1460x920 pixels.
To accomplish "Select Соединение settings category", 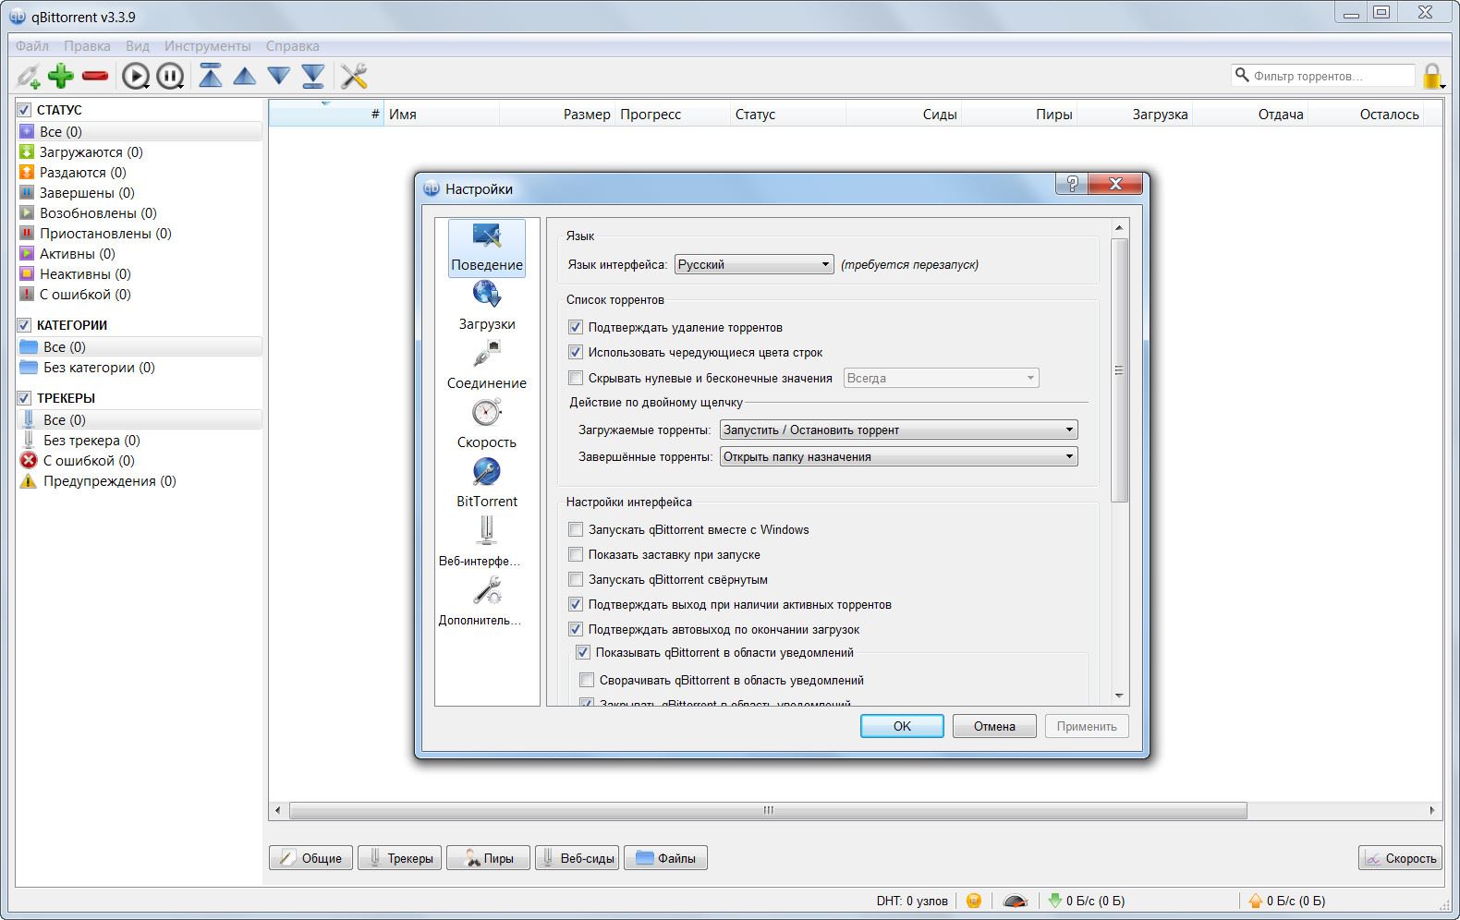I will coord(487,366).
